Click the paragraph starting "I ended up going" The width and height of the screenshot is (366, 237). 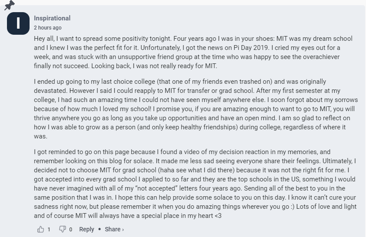196,109
